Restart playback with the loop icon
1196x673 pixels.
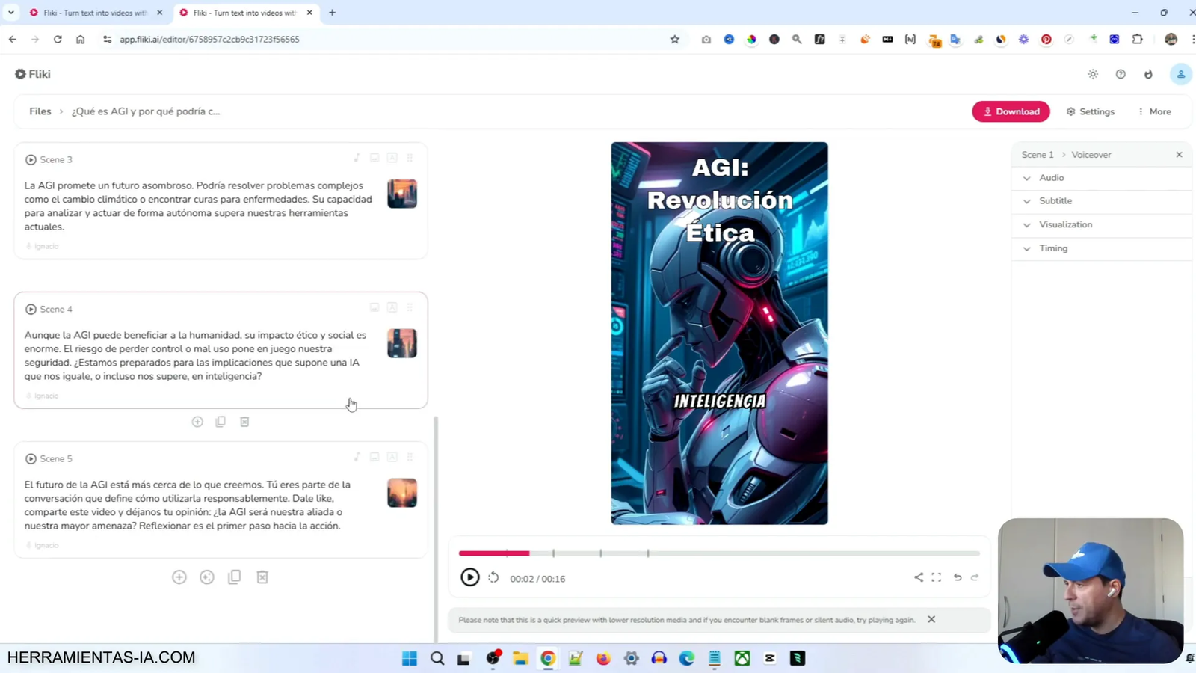493,577
